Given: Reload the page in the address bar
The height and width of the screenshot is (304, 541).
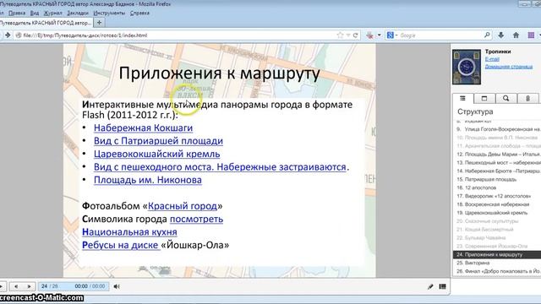Looking at the screenshot, I should (355, 35).
